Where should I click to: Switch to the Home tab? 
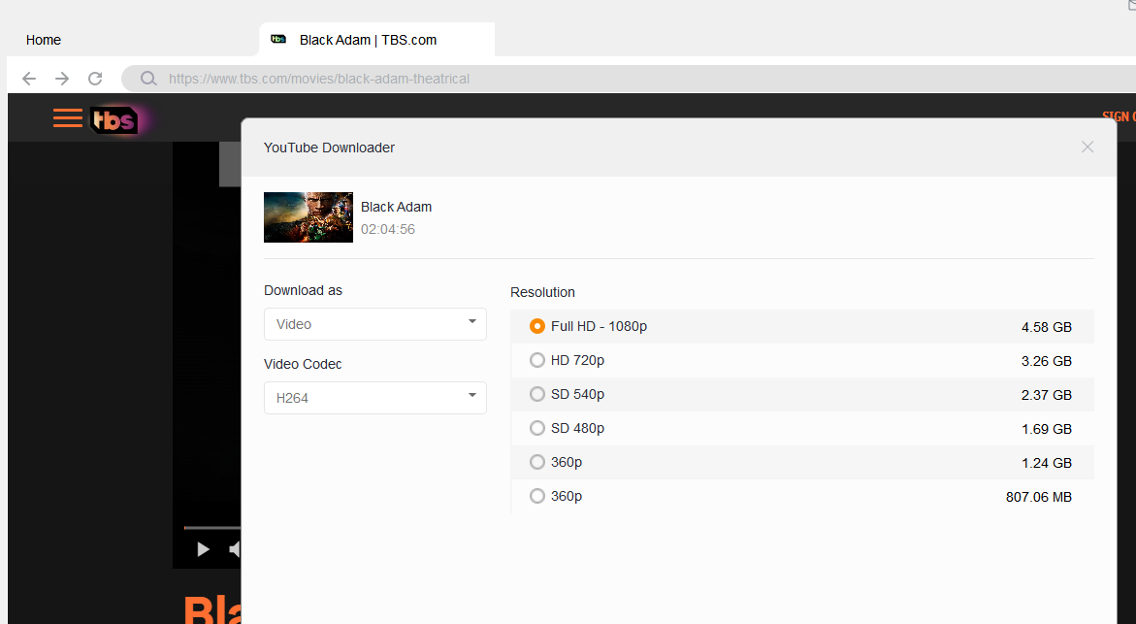point(44,40)
